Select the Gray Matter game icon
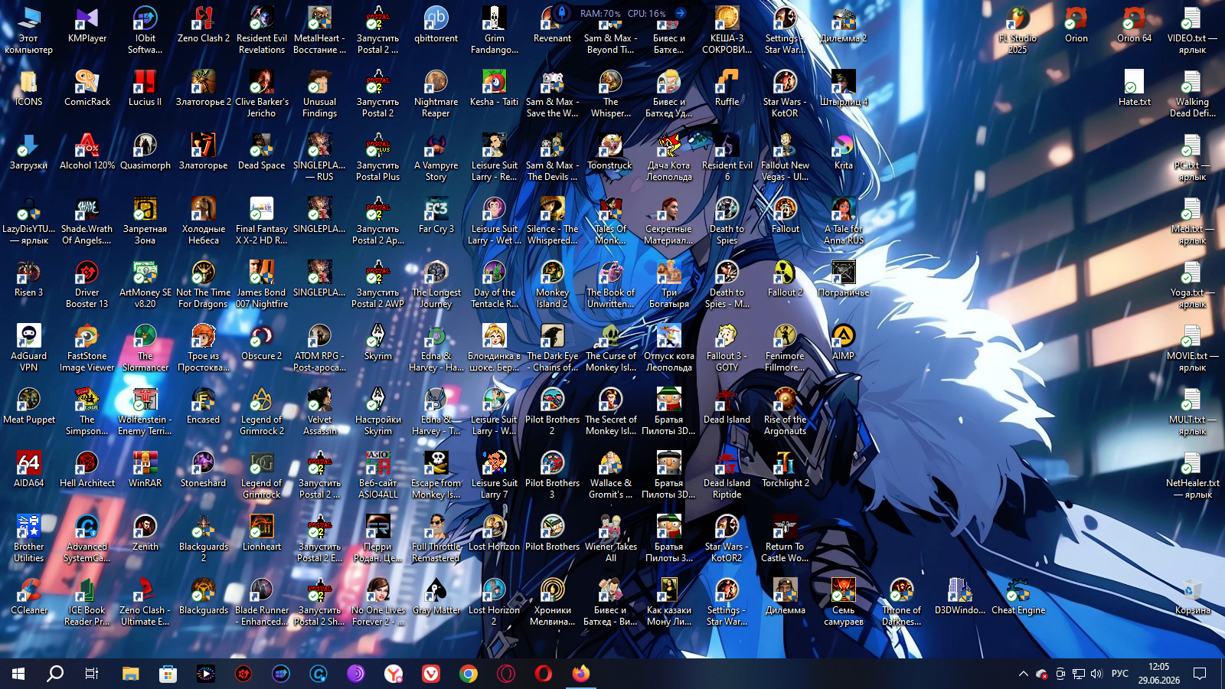Screen dimensions: 1225x689 [436, 596]
